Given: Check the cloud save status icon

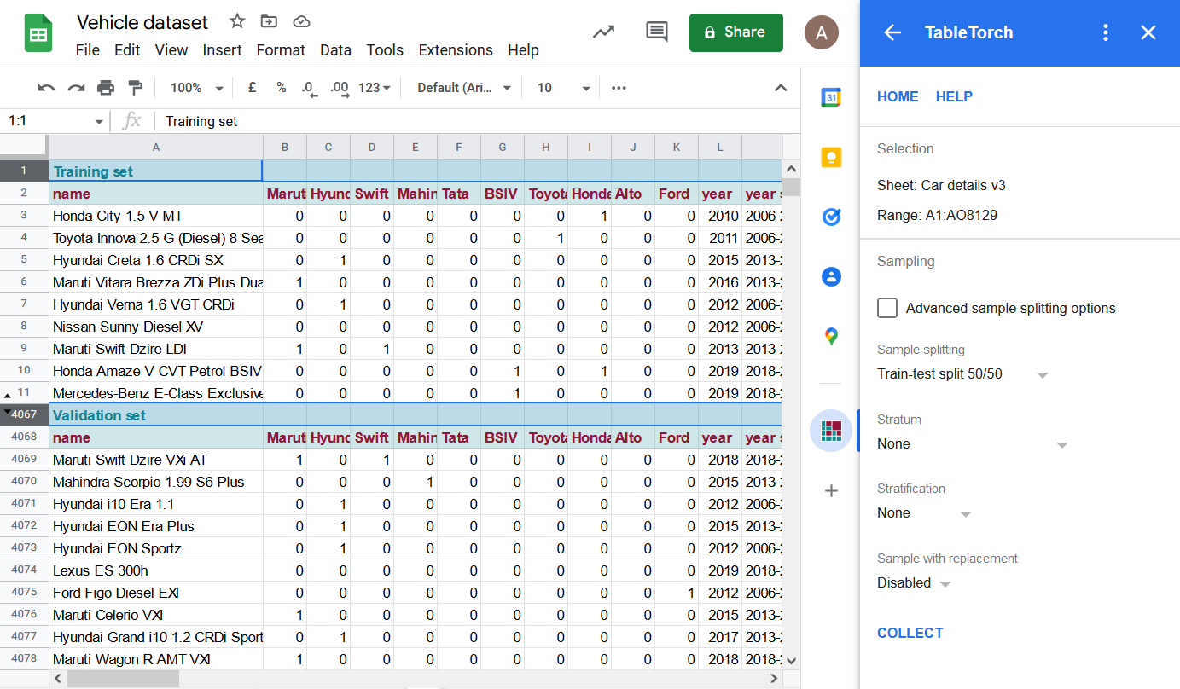Looking at the screenshot, I should click(x=300, y=21).
